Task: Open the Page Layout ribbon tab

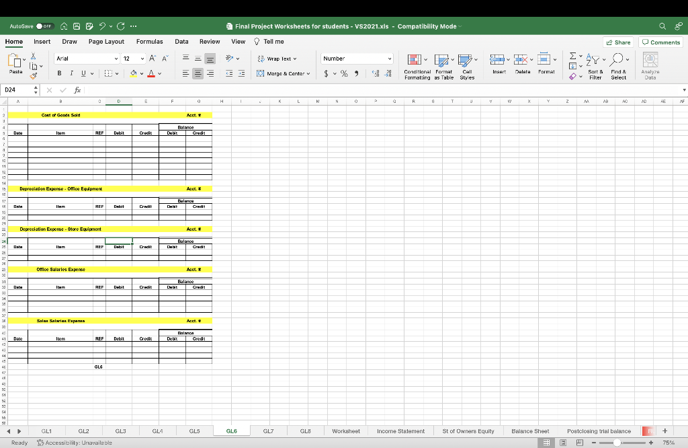Action: (106, 42)
